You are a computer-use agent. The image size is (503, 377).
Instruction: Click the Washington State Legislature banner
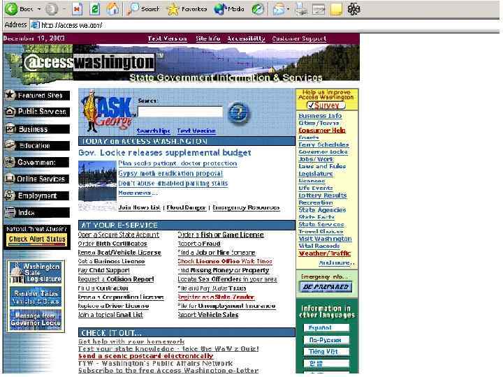click(x=36, y=273)
